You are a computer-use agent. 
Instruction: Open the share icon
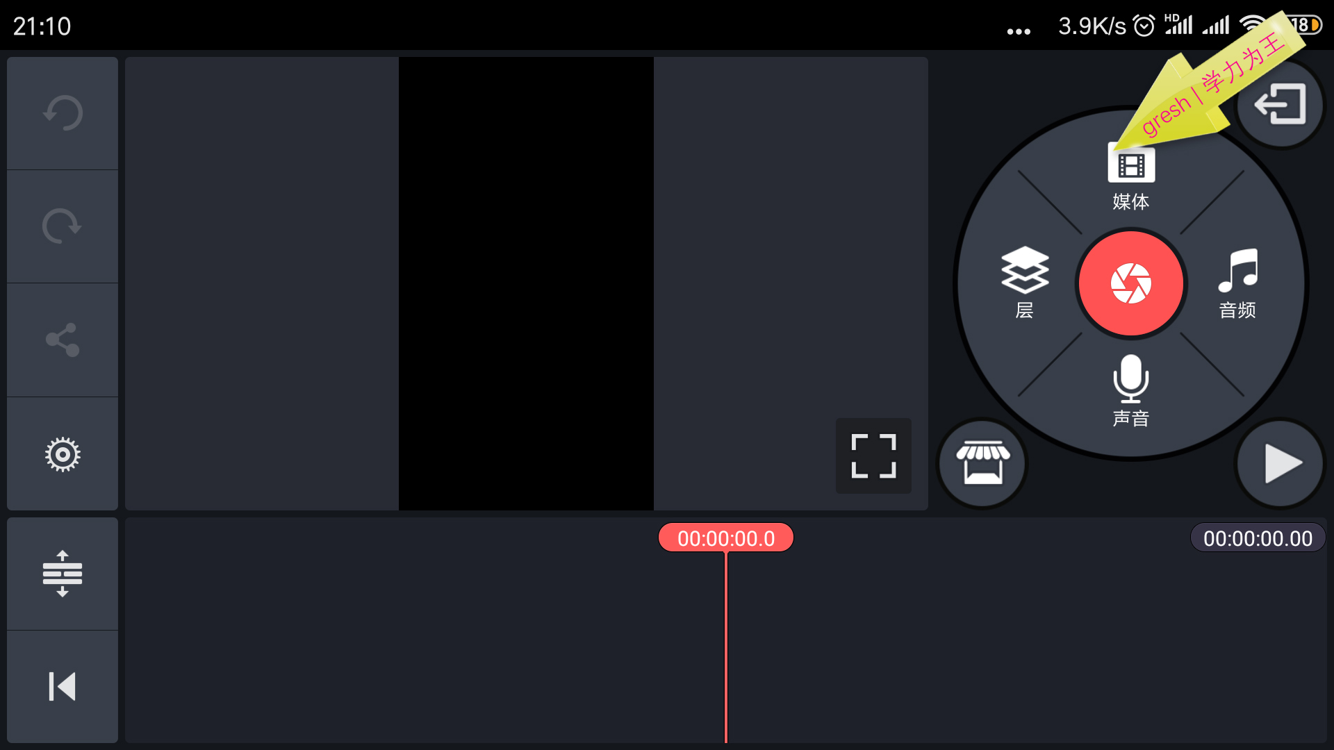[63, 340]
